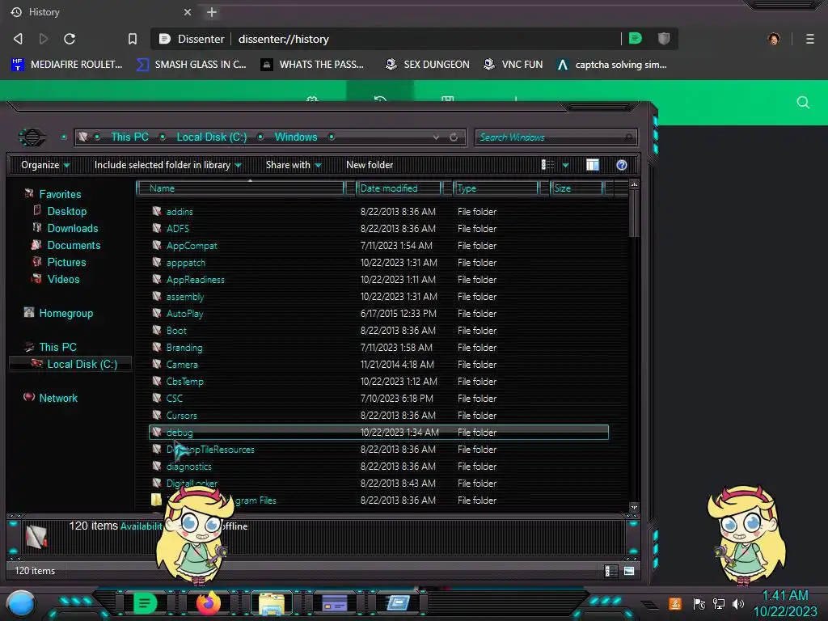
Task: Open the shield protection icon
Action: (x=664, y=38)
